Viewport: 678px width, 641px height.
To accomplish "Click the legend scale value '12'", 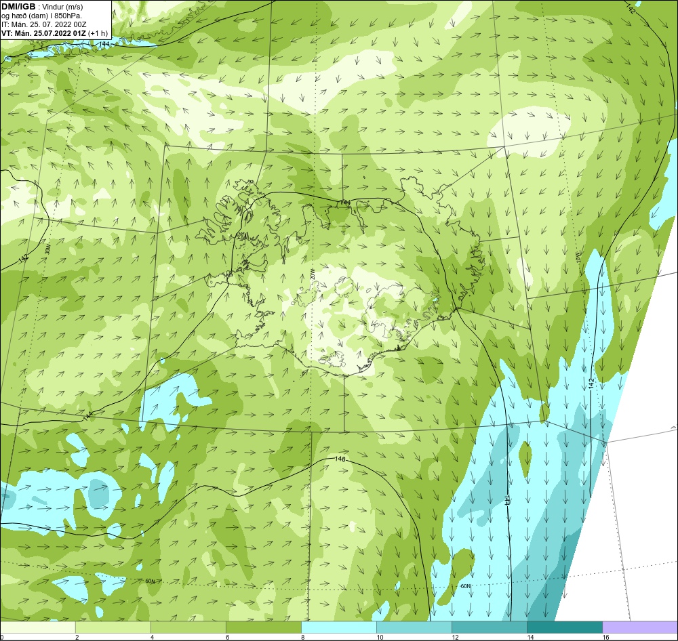I will tap(455, 637).
